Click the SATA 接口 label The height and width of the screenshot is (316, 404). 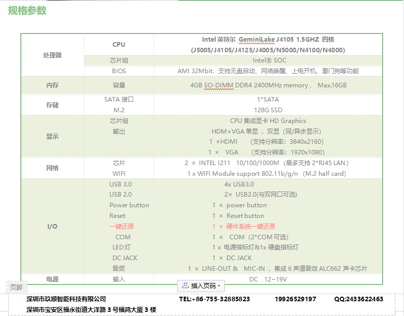click(x=119, y=100)
